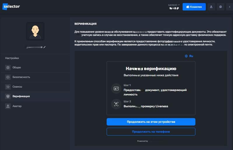Go to Безопасность settings
233x150 pixels.
(35, 77)
